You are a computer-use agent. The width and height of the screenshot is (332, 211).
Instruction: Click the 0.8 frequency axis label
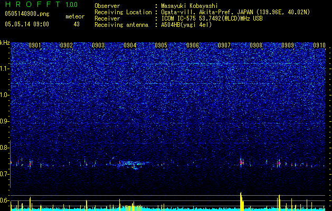coord(5,148)
